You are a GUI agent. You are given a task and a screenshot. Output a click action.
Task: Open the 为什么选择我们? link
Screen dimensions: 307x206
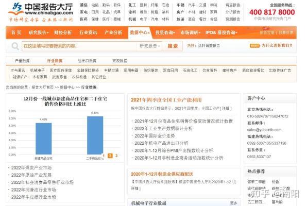click(277, 45)
